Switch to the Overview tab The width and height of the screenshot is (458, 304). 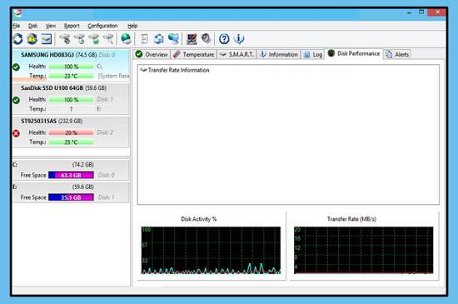[152, 54]
